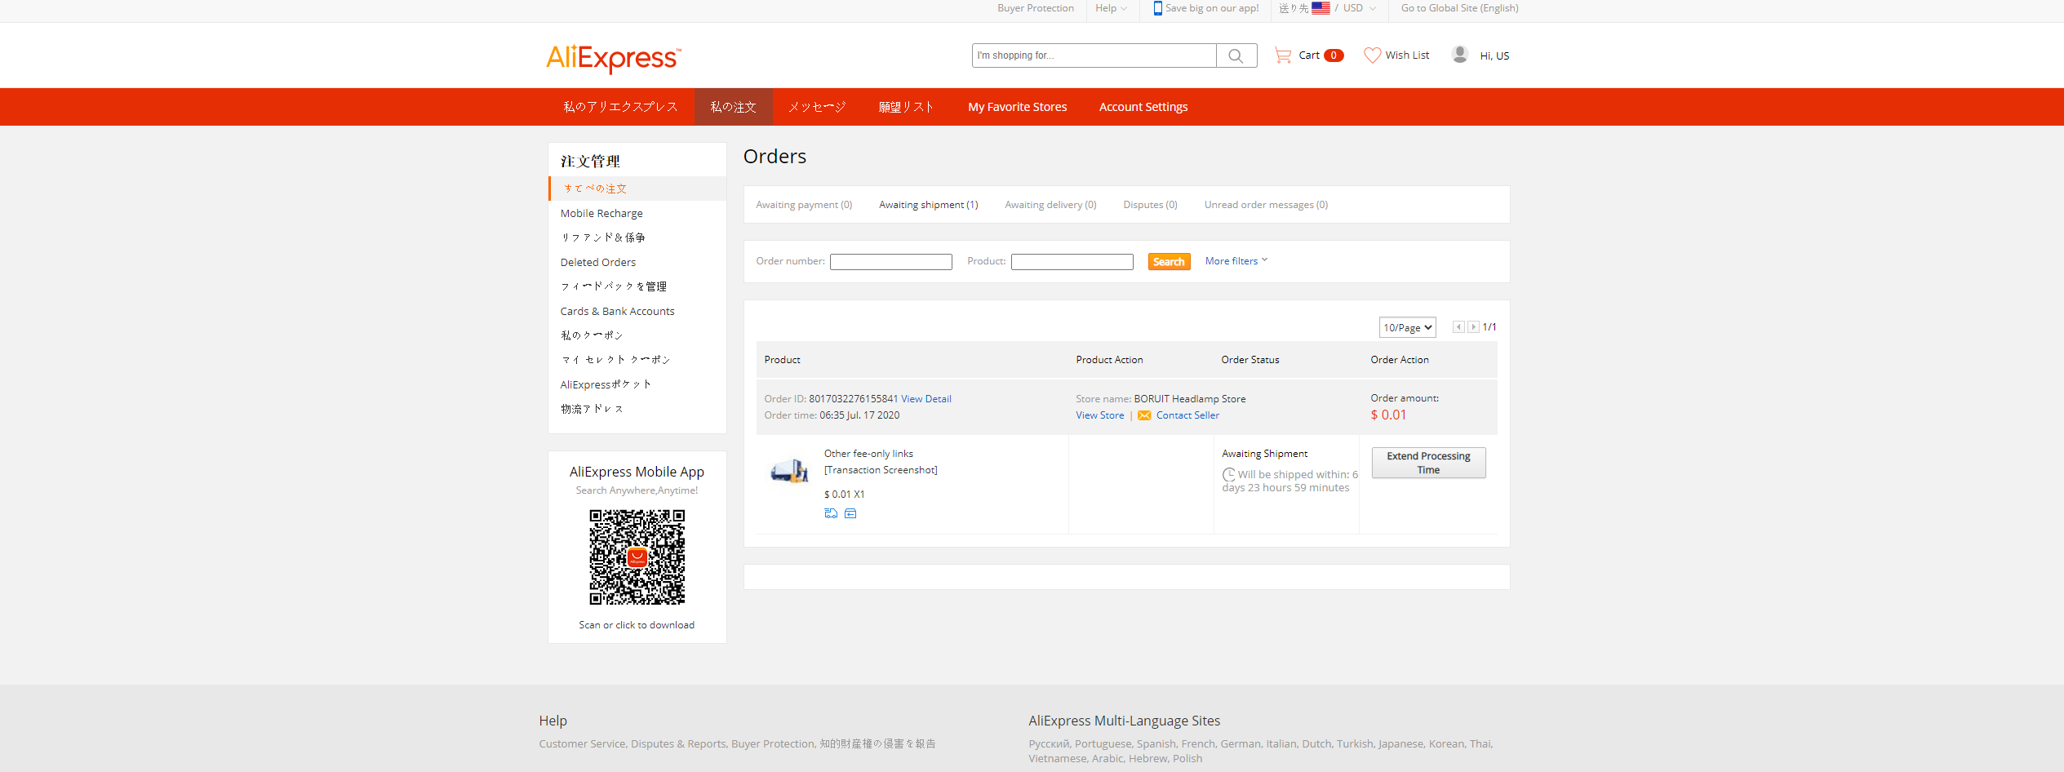Click the second icon under $0.01 price

click(x=850, y=513)
